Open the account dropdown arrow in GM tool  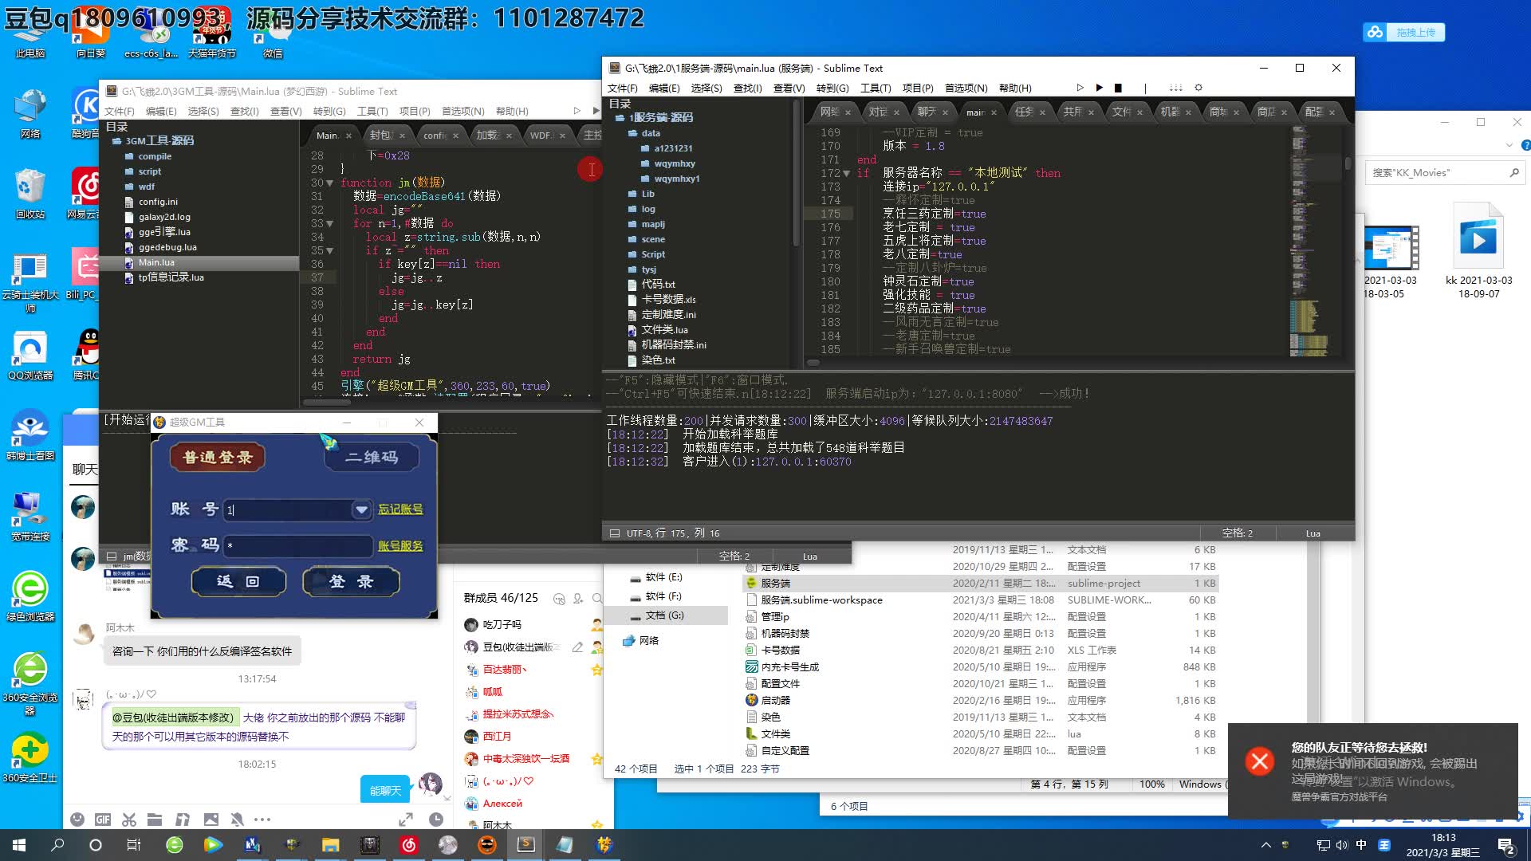pos(361,509)
